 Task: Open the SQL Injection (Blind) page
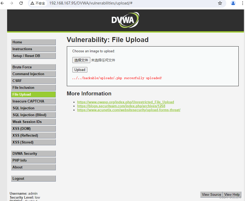coord(33,115)
